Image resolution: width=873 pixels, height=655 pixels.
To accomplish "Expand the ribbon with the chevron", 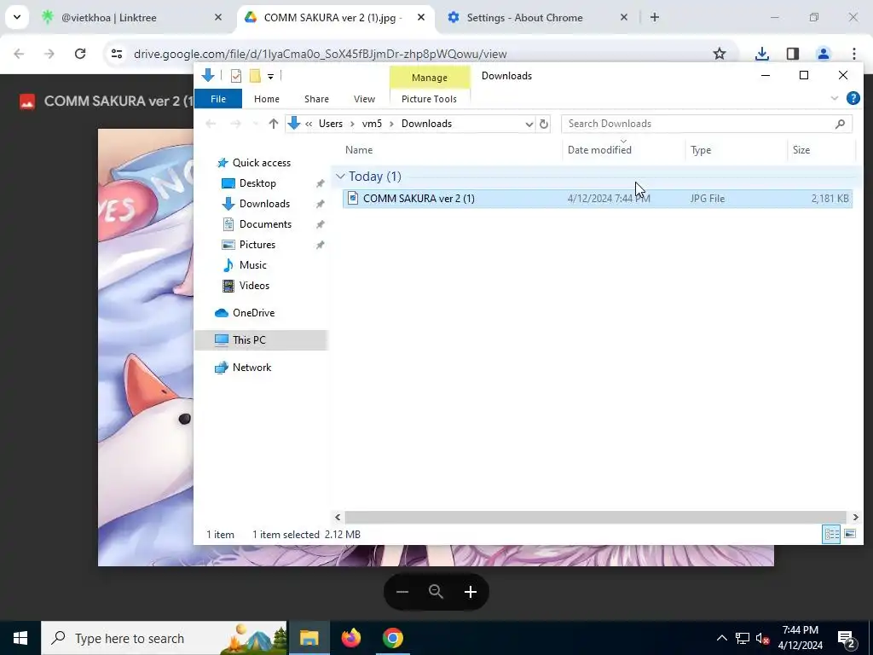I will click(x=834, y=99).
